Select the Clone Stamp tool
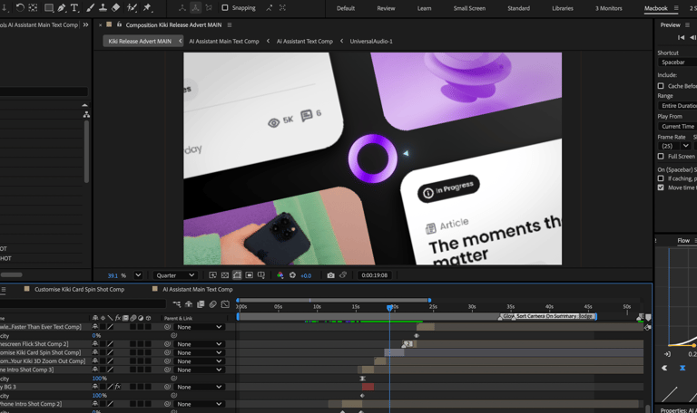Viewport: 697px width, 413px height. (103, 7)
